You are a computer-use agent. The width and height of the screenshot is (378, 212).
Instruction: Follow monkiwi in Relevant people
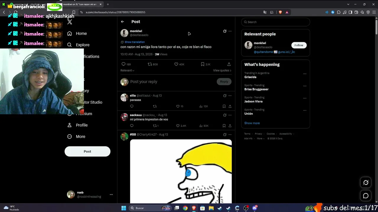(299, 45)
